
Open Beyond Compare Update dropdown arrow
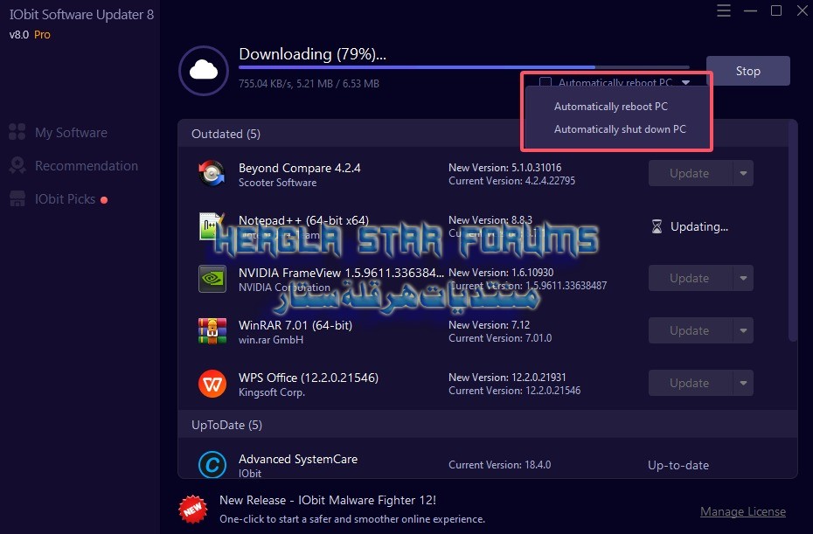point(743,173)
